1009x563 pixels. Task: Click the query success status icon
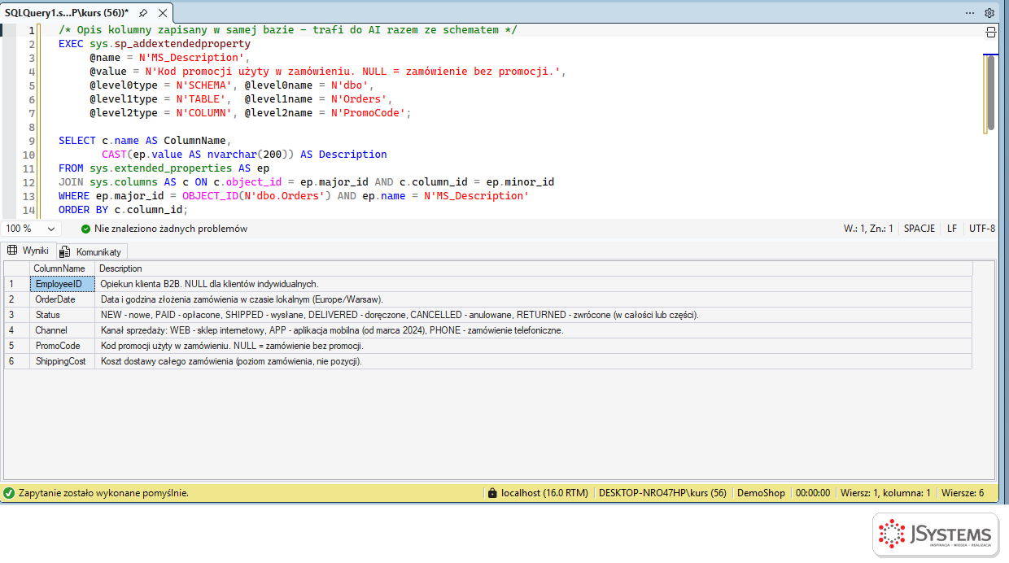click(x=9, y=493)
